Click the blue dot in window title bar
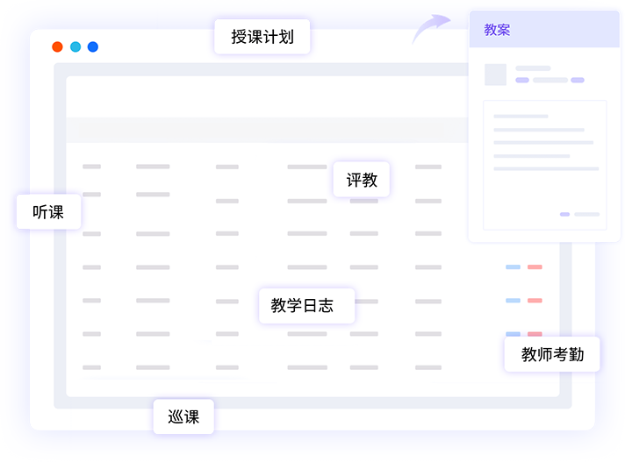 pyautogui.click(x=93, y=46)
